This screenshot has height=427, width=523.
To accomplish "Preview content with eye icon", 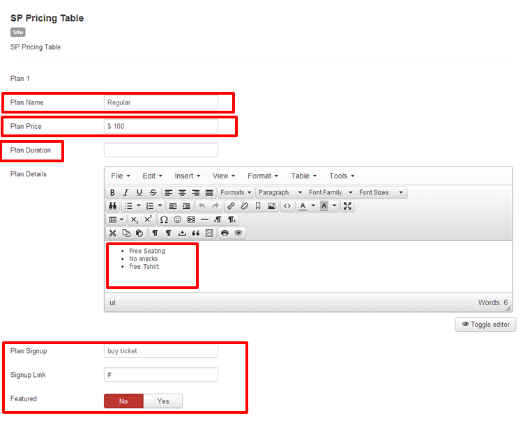I will 238,233.
